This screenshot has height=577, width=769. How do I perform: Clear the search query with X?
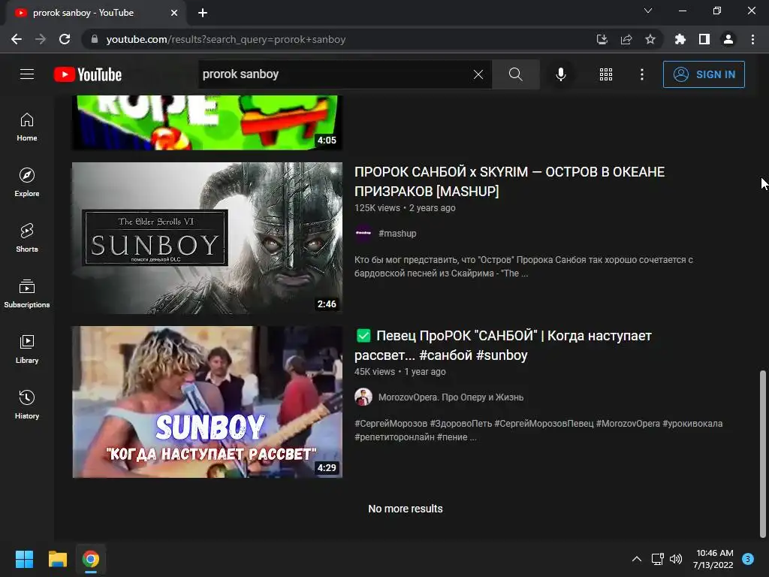tap(478, 74)
